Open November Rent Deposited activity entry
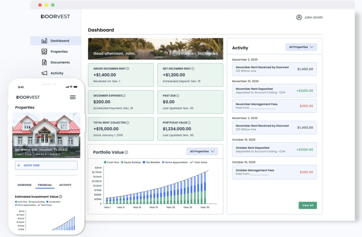The image size is (362, 237). (274, 90)
